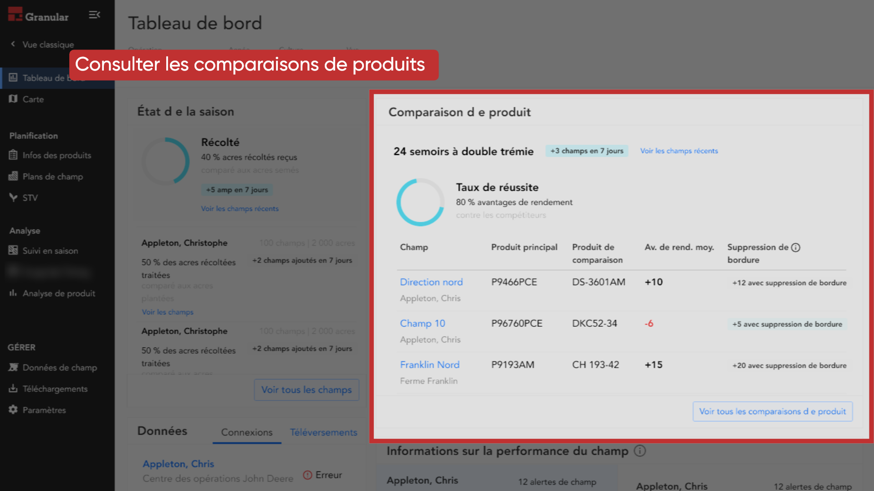Select Carte in the sidebar
Viewport: 874px width, 491px height.
click(x=33, y=99)
